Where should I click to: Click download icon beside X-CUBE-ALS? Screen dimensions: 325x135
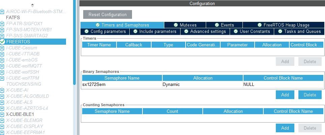click(x=2, y=102)
